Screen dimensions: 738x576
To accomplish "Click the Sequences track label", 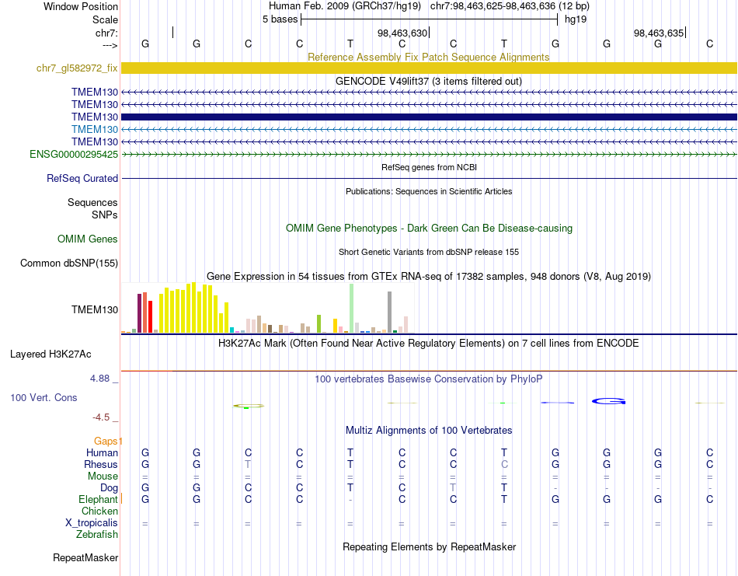I will (x=92, y=203).
